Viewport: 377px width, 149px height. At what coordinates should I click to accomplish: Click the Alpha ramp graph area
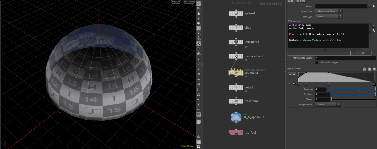point(336,77)
